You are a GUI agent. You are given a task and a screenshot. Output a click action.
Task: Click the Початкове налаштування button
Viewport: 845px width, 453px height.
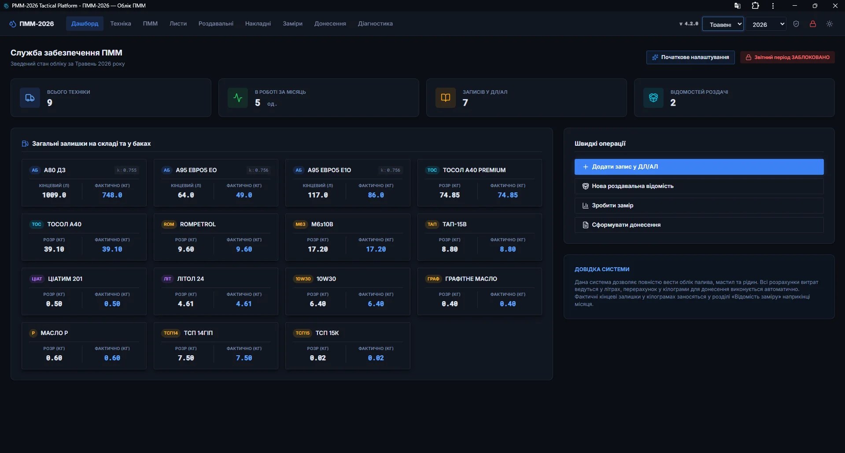690,58
